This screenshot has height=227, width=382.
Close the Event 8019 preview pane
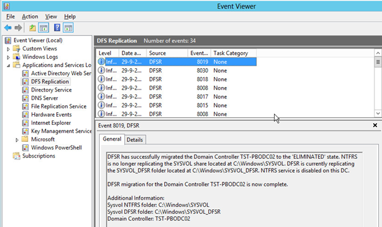point(375,125)
